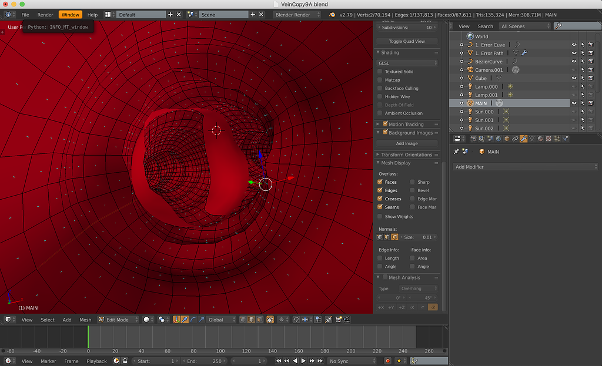Open the Global transform orientation dropdown
This screenshot has height=366, width=602.
(x=222, y=320)
